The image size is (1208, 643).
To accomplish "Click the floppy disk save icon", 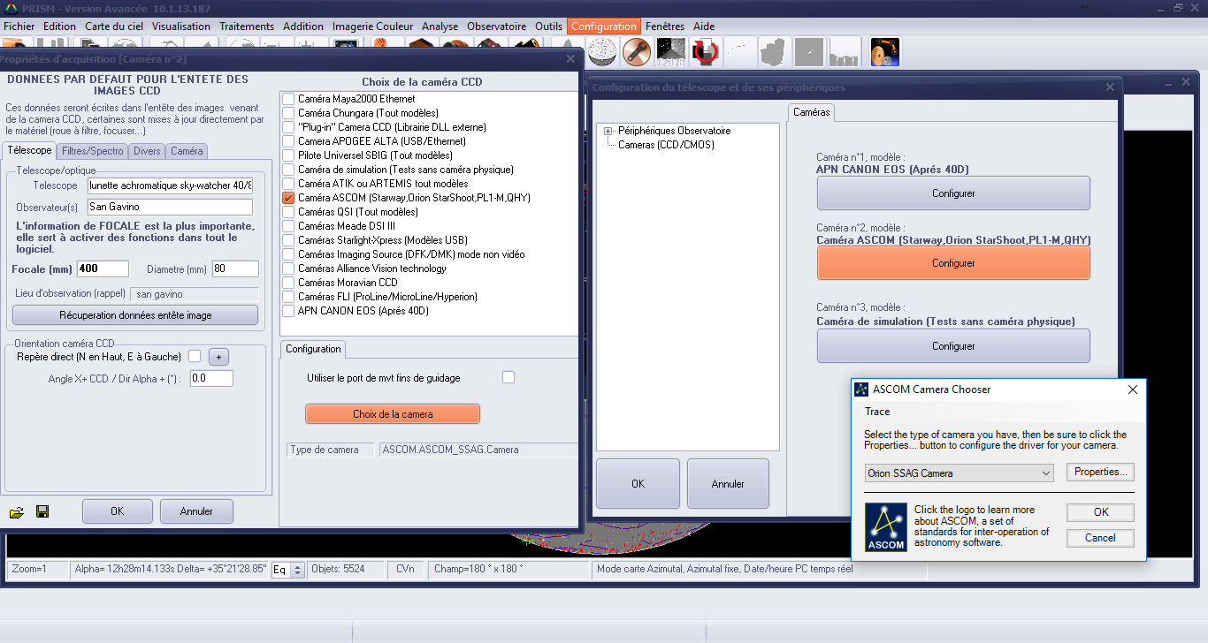I will click(42, 511).
